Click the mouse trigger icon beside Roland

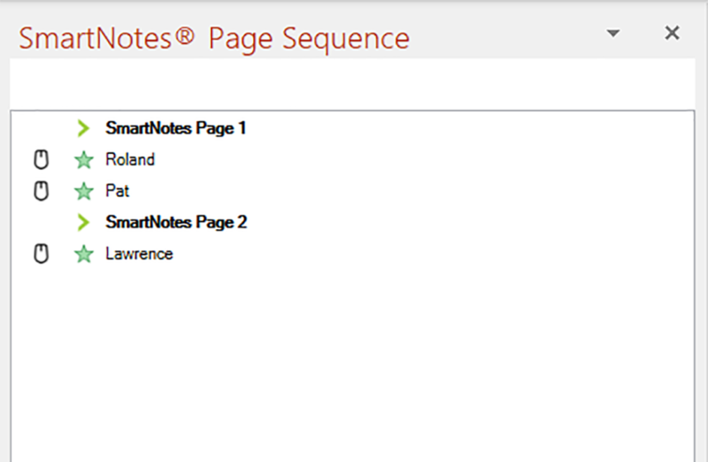point(40,160)
